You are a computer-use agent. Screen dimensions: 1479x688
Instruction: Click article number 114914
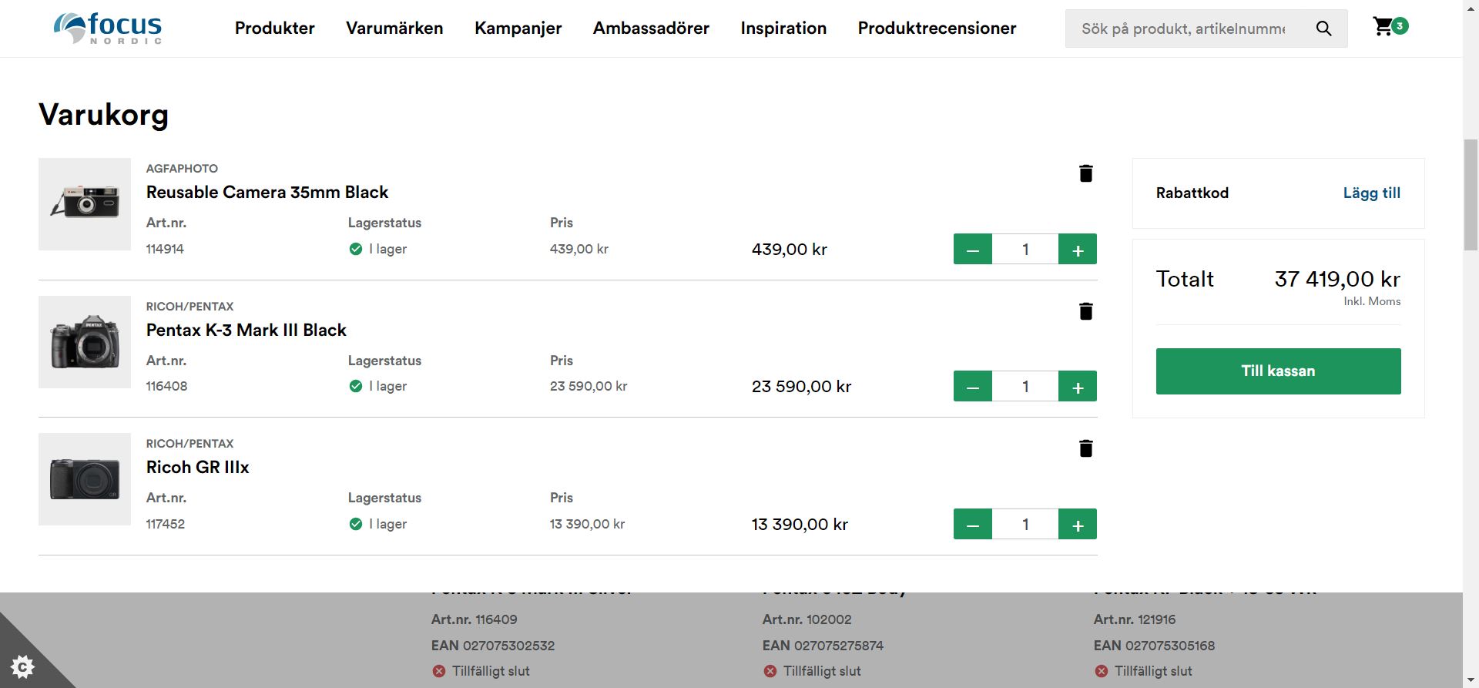click(x=165, y=249)
